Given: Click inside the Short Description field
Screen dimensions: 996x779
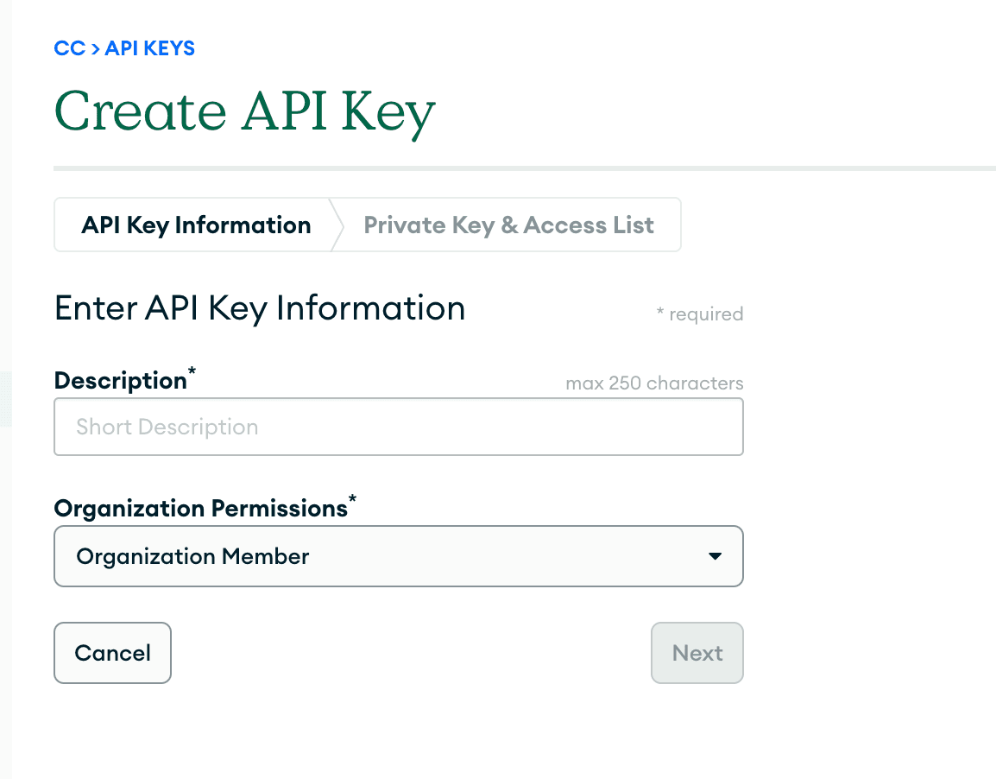Looking at the screenshot, I should 398,426.
